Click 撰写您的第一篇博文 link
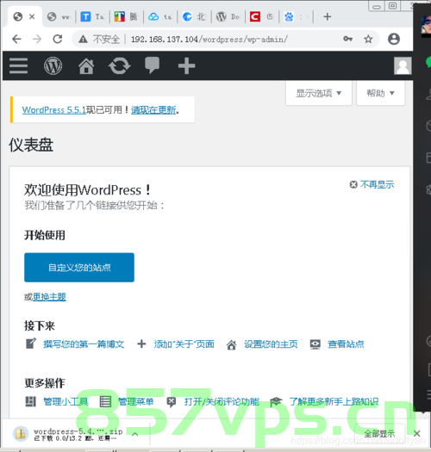431x452 pixels. 84,344
